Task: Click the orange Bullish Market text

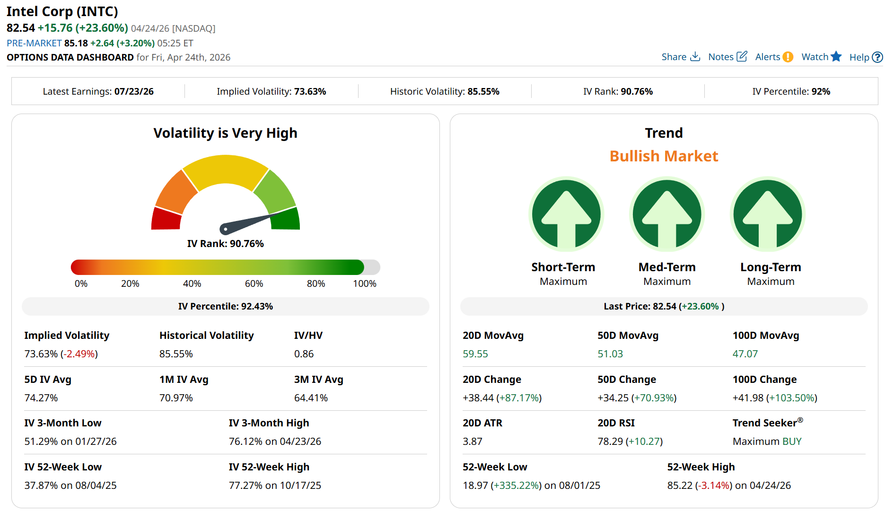Action: [664, 156]
